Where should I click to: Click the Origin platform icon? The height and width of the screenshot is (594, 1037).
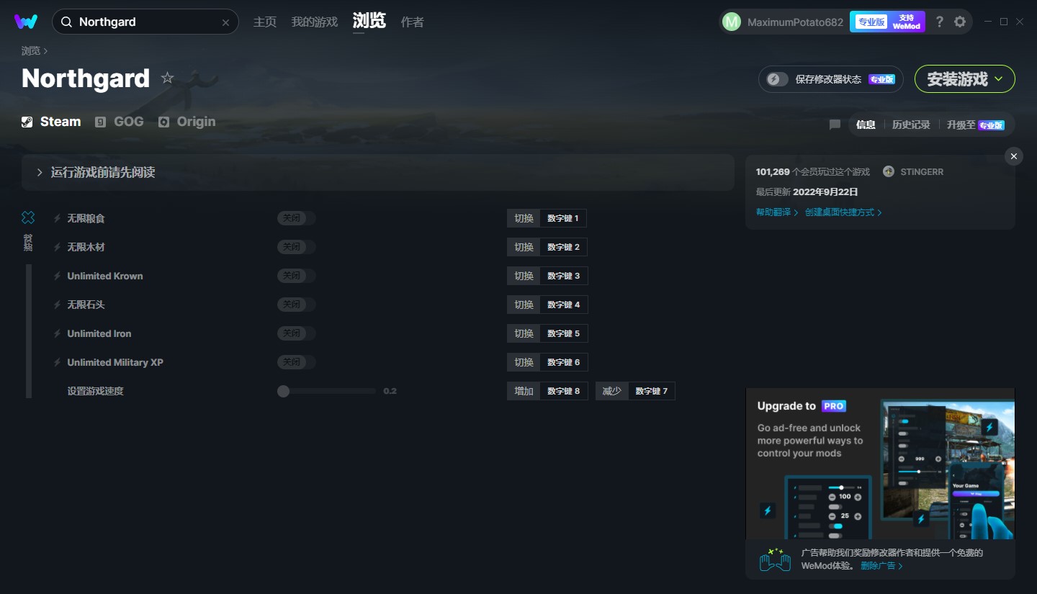[163, 122]
